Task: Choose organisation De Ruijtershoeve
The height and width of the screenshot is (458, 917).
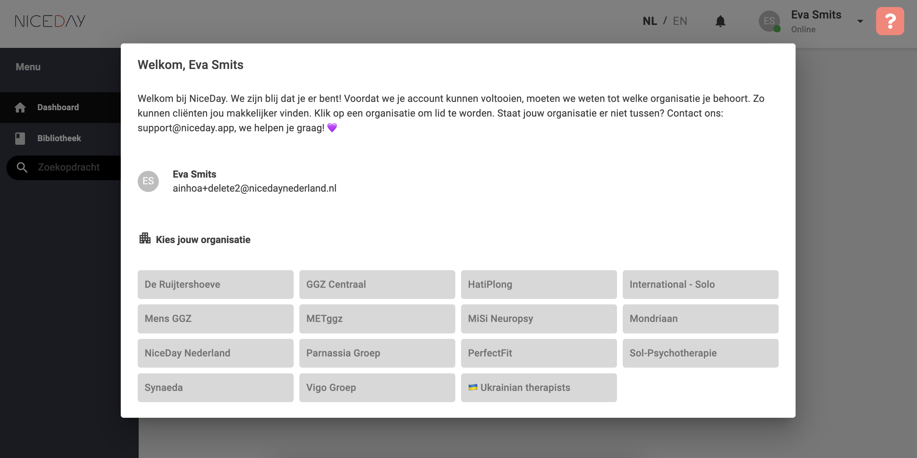Action: [x=215, y=284]
